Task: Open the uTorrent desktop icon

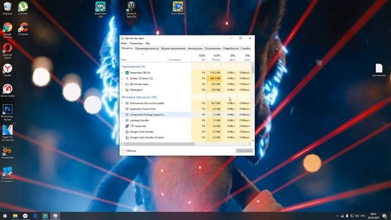Action: [x=23, y=8]
